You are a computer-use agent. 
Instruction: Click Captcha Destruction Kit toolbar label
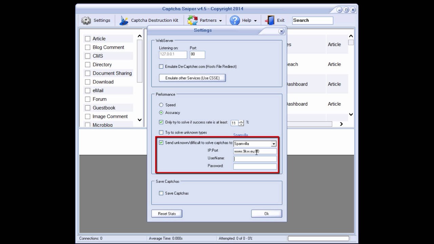tap(155, 20)
